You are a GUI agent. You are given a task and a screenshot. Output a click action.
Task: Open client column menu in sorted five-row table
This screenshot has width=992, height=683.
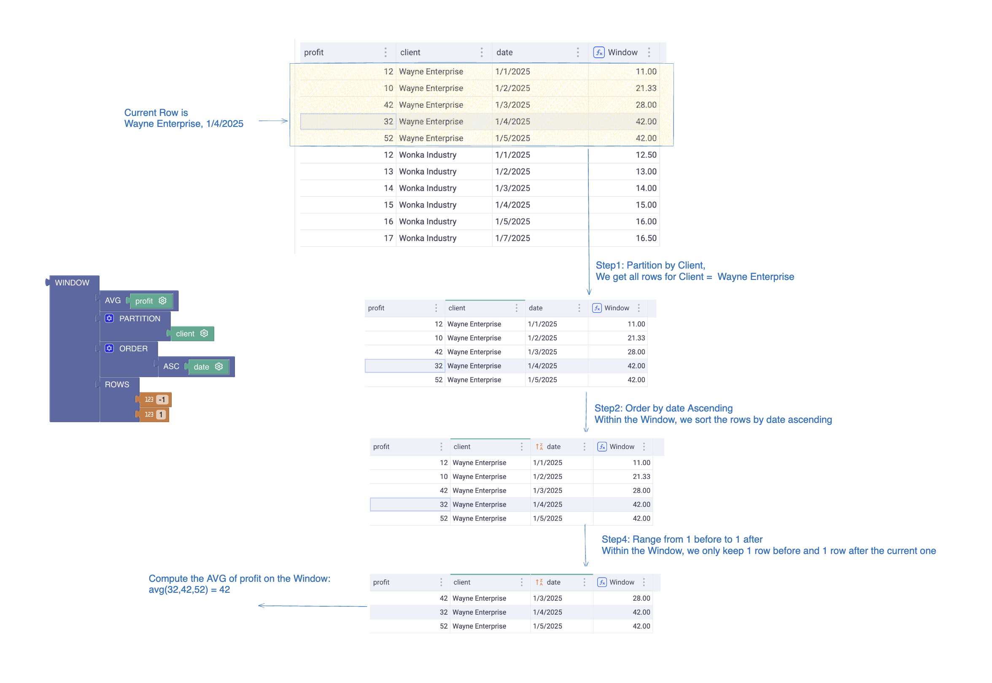point(521,446)
